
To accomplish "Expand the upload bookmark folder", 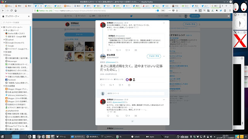I will (x=4, y=39).
